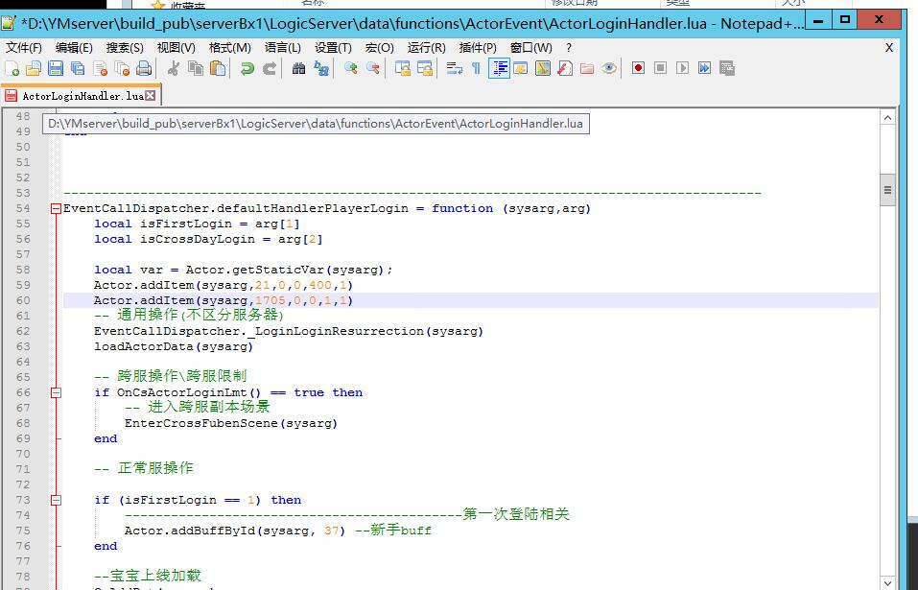The height and width of the screenshot is (590, 918).
Task: Open Find with the binoculars icon
Action: tap(298, 68)
